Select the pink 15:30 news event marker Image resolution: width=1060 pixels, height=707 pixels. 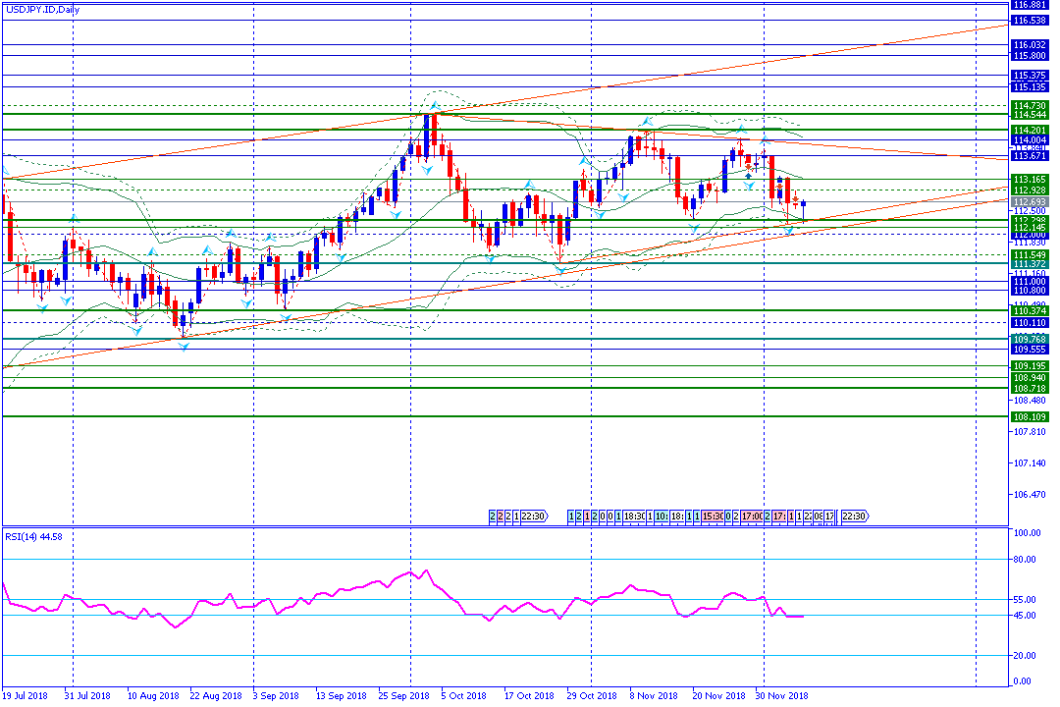point(713,517)
